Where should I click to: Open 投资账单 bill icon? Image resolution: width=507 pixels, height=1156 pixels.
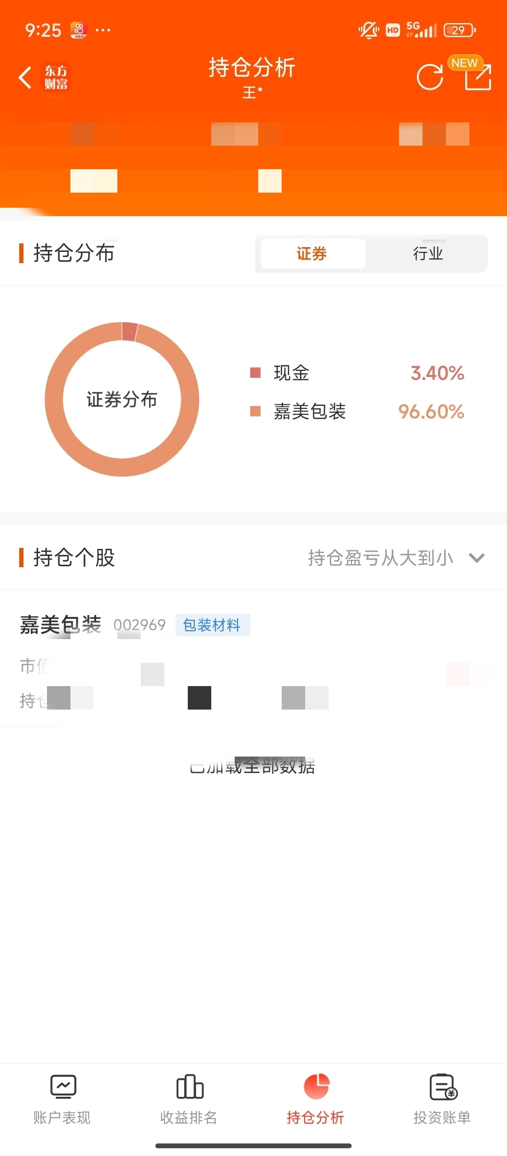[443, 1086]
